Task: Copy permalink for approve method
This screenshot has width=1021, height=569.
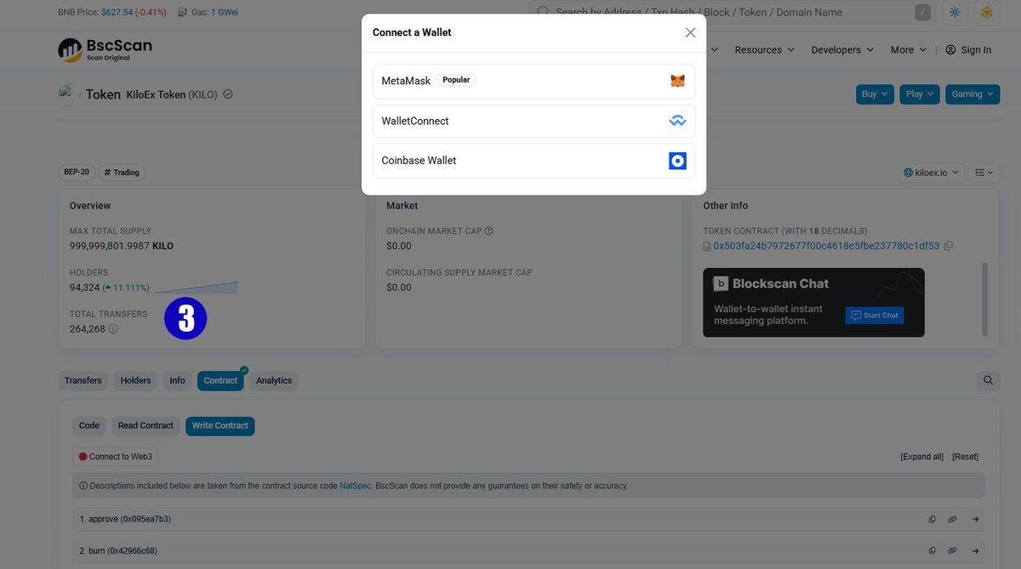Action: [x=952, y=519]
